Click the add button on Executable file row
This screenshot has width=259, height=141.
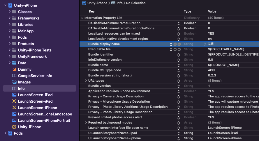tap(175, 49)
